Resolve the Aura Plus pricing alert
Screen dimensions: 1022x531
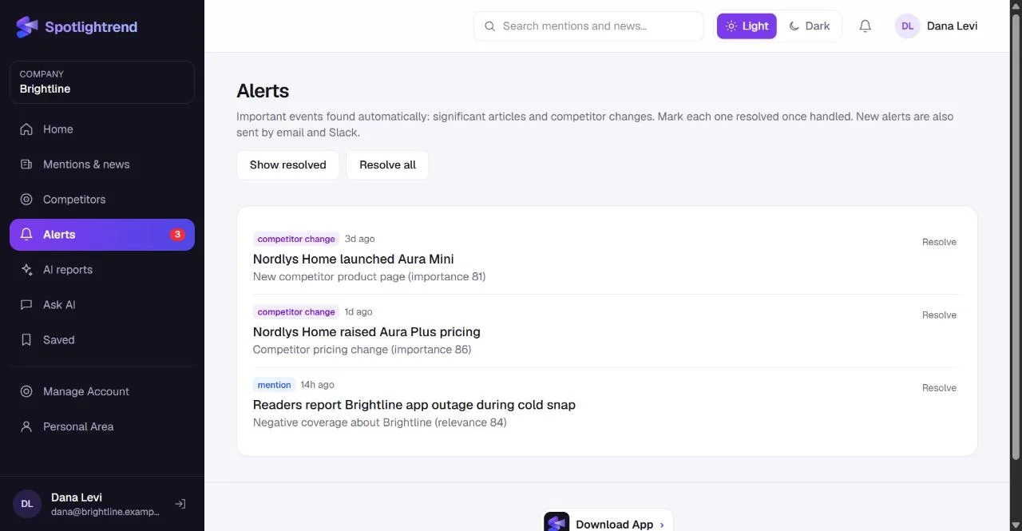pyautogui.click(x=939, y=315)
